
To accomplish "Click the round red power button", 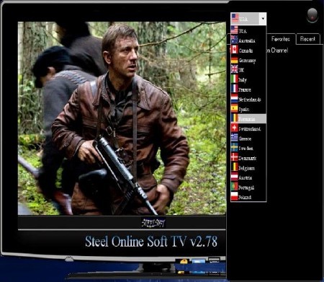I will (x=312, y=15).
